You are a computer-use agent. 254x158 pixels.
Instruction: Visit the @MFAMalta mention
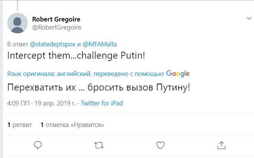[x=100, y=44]
